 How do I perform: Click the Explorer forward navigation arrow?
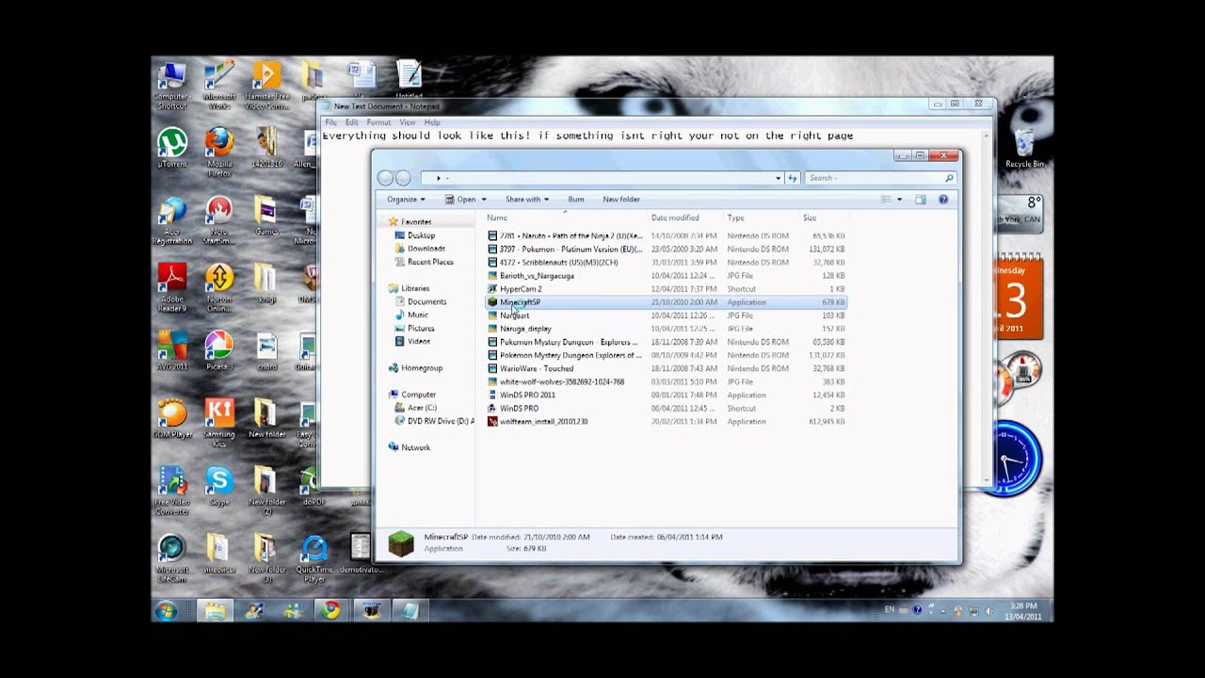403,178
